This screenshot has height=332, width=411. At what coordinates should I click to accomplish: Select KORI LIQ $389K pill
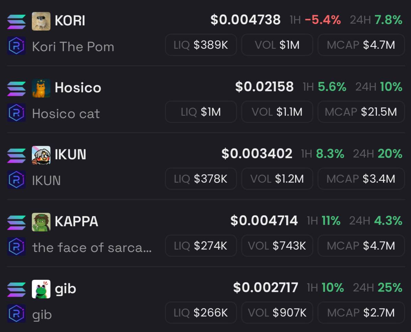tap(201, 45)
